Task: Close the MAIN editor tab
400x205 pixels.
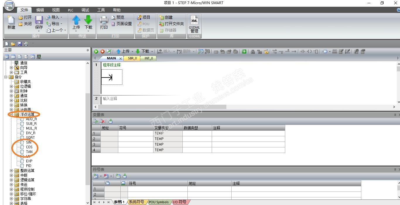Action: tap(121, 58)
